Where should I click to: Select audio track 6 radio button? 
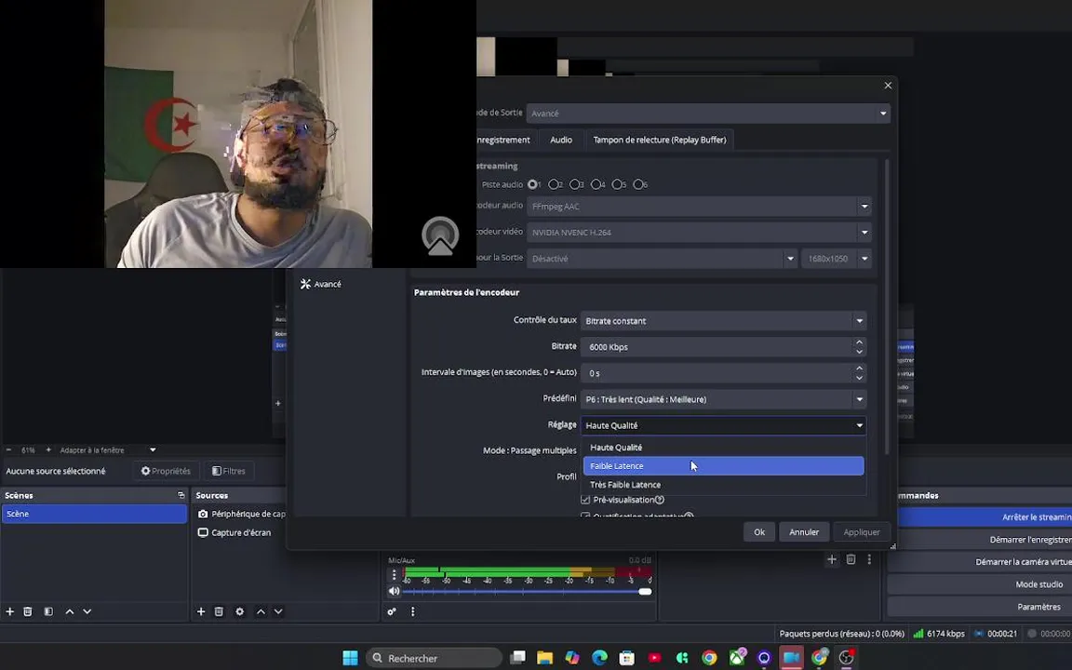click(637, 184)
